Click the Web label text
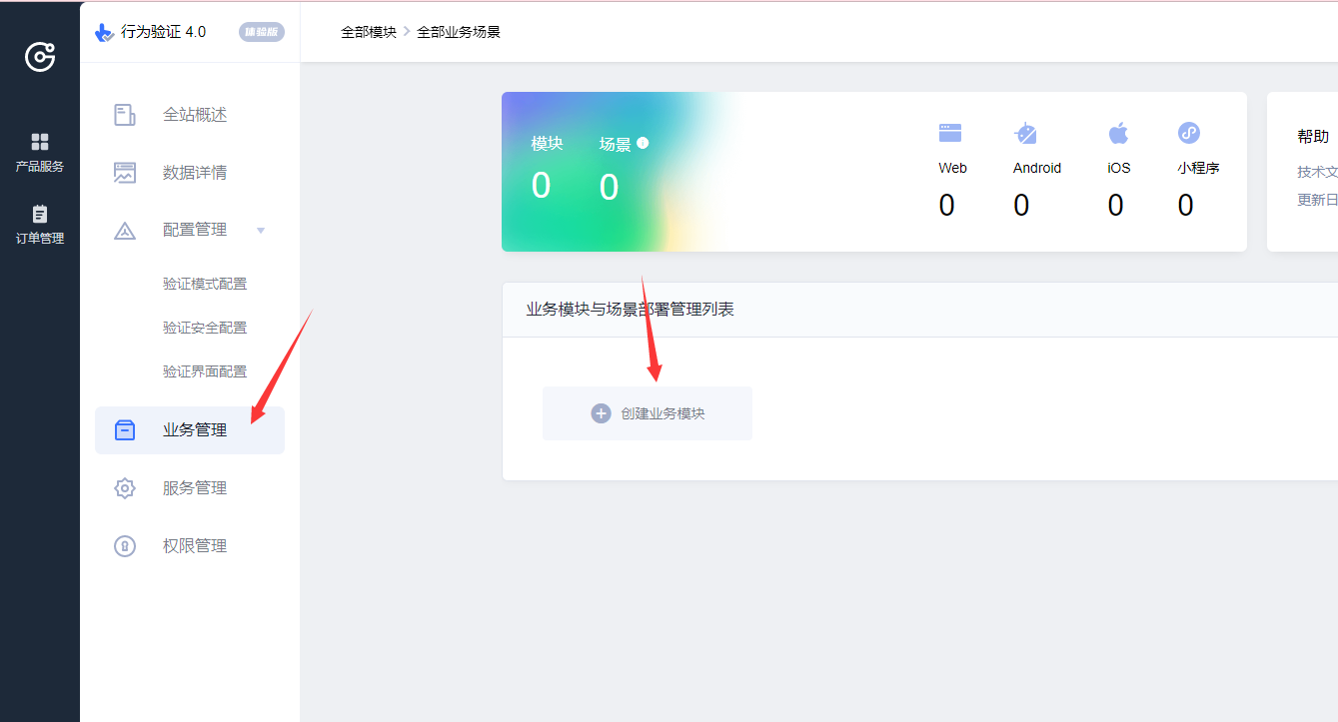 (x=953, y=168)
